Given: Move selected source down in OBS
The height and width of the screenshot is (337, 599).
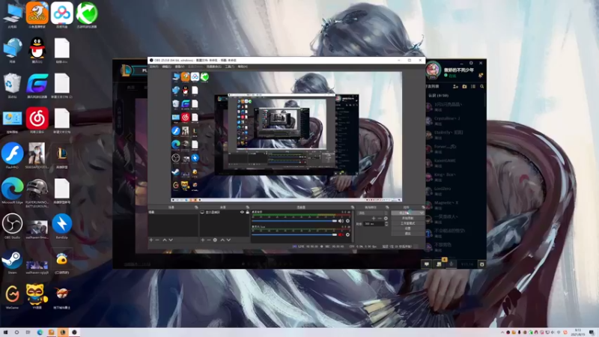Looking at the screenshot, I should [228, 240].
